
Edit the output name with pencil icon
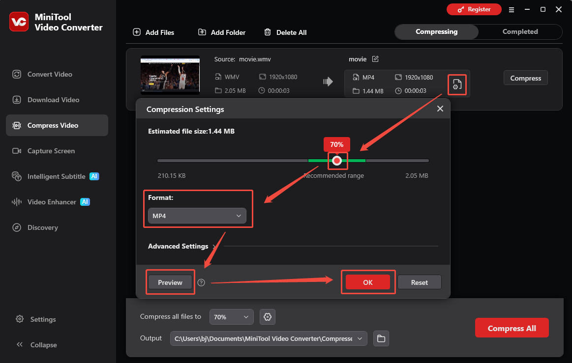tap(375, 59)
